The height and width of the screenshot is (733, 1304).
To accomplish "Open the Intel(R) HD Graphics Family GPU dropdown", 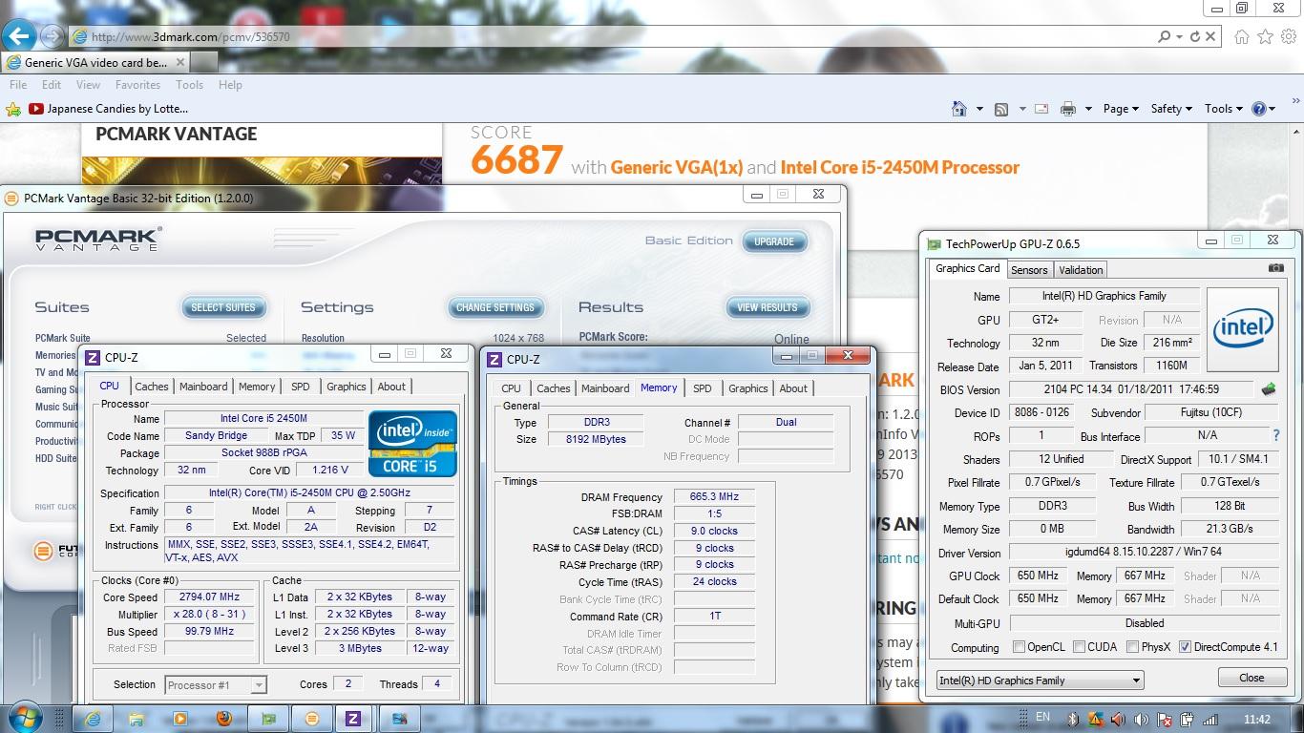I will coord(1039,681).
